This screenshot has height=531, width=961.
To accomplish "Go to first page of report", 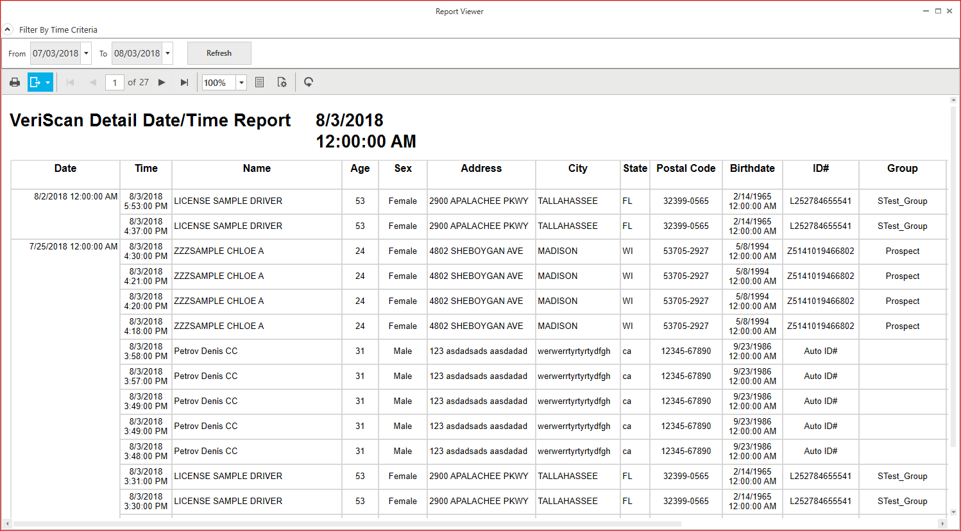I will 71,82.
